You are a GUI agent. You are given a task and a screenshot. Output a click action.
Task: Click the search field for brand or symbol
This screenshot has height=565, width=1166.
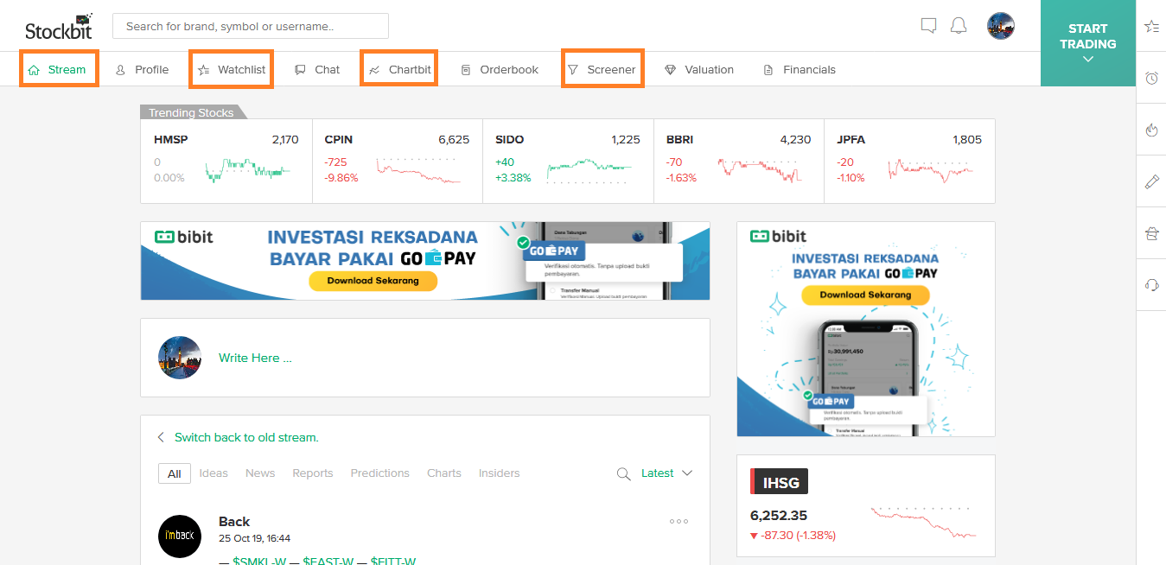coord(251,26)
